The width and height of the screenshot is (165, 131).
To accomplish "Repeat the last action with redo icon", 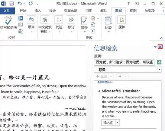I will (x=31, y=4).
